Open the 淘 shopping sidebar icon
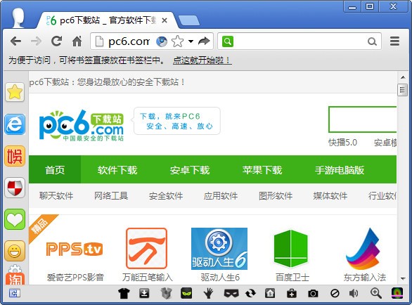412x305 pixels. [15, 278]
